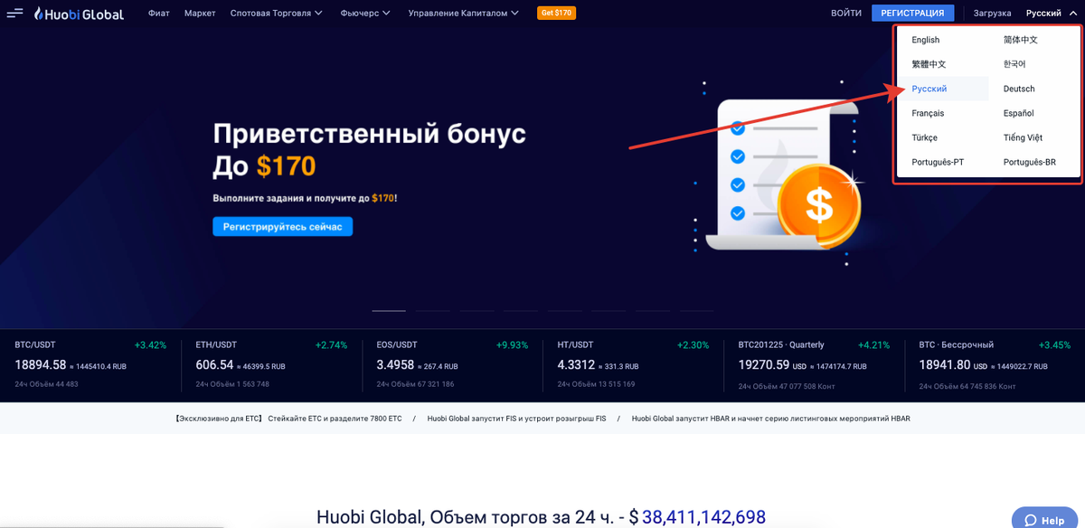1085x528 pixels.
Task: Click the Регистрируйтесь сейчас button
Action: [x=282, y=226]
